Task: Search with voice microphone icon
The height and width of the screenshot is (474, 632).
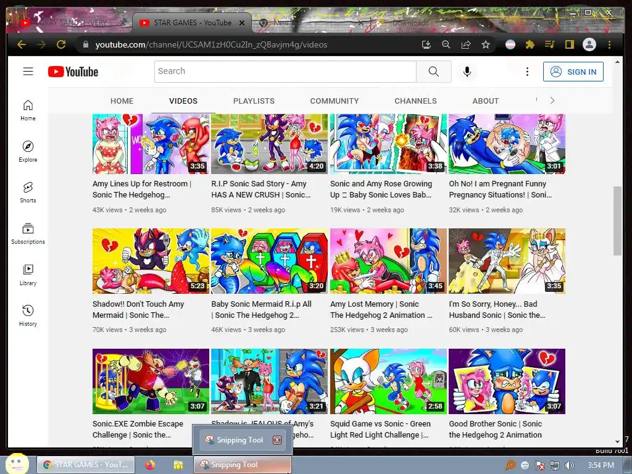Action: pyautogui.click(x=467, y=72)
